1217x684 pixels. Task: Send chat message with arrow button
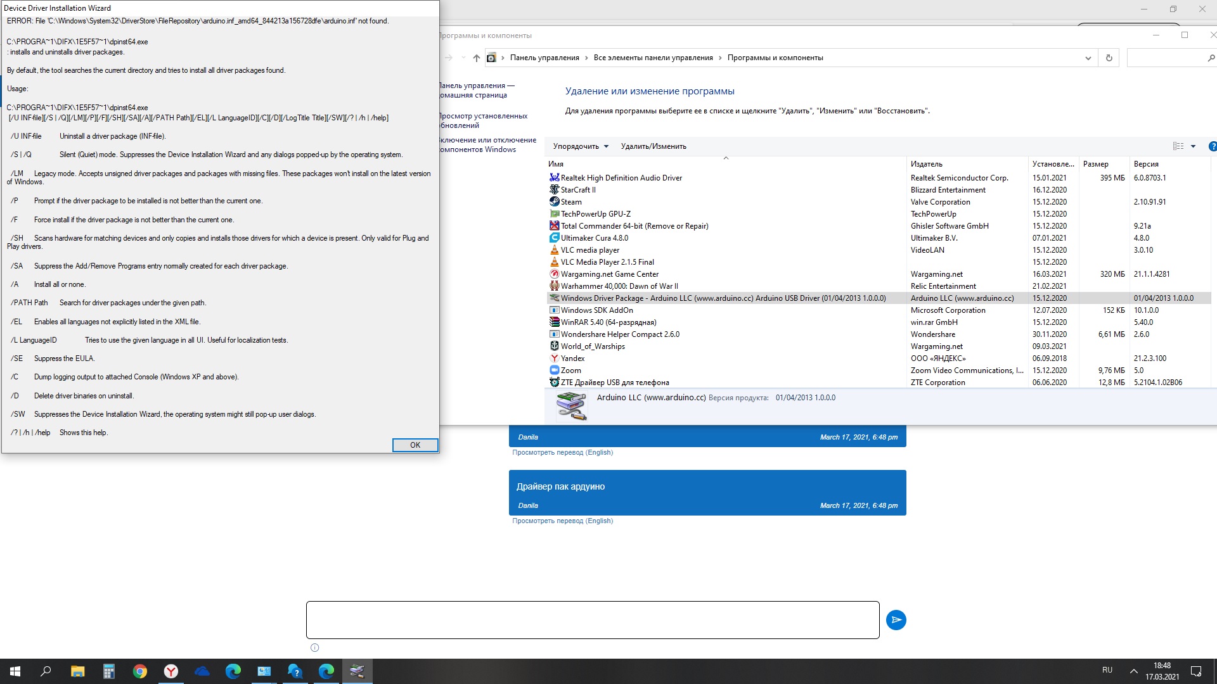pyautogui.click(x=896, y=620)
